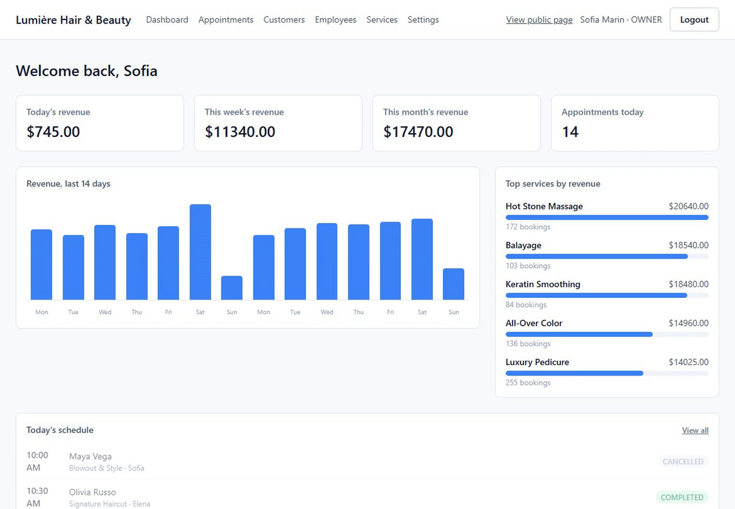Click the Hot Stone Massage service name

click(544, 206)
